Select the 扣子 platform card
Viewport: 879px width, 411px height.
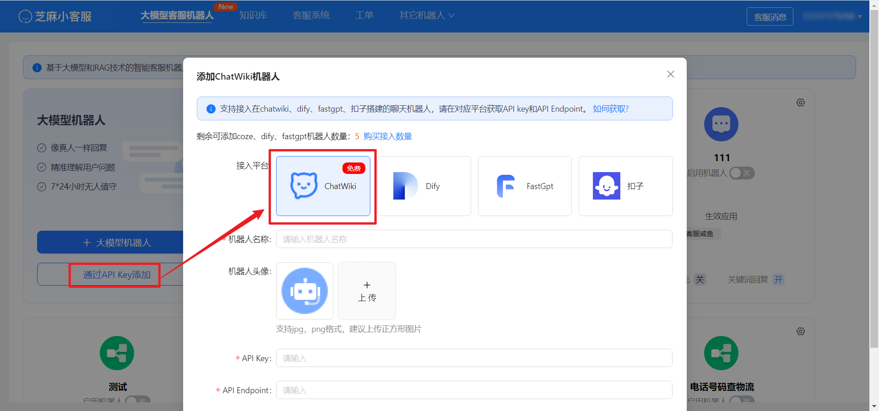pyautogui.click(x=625, y=186)
